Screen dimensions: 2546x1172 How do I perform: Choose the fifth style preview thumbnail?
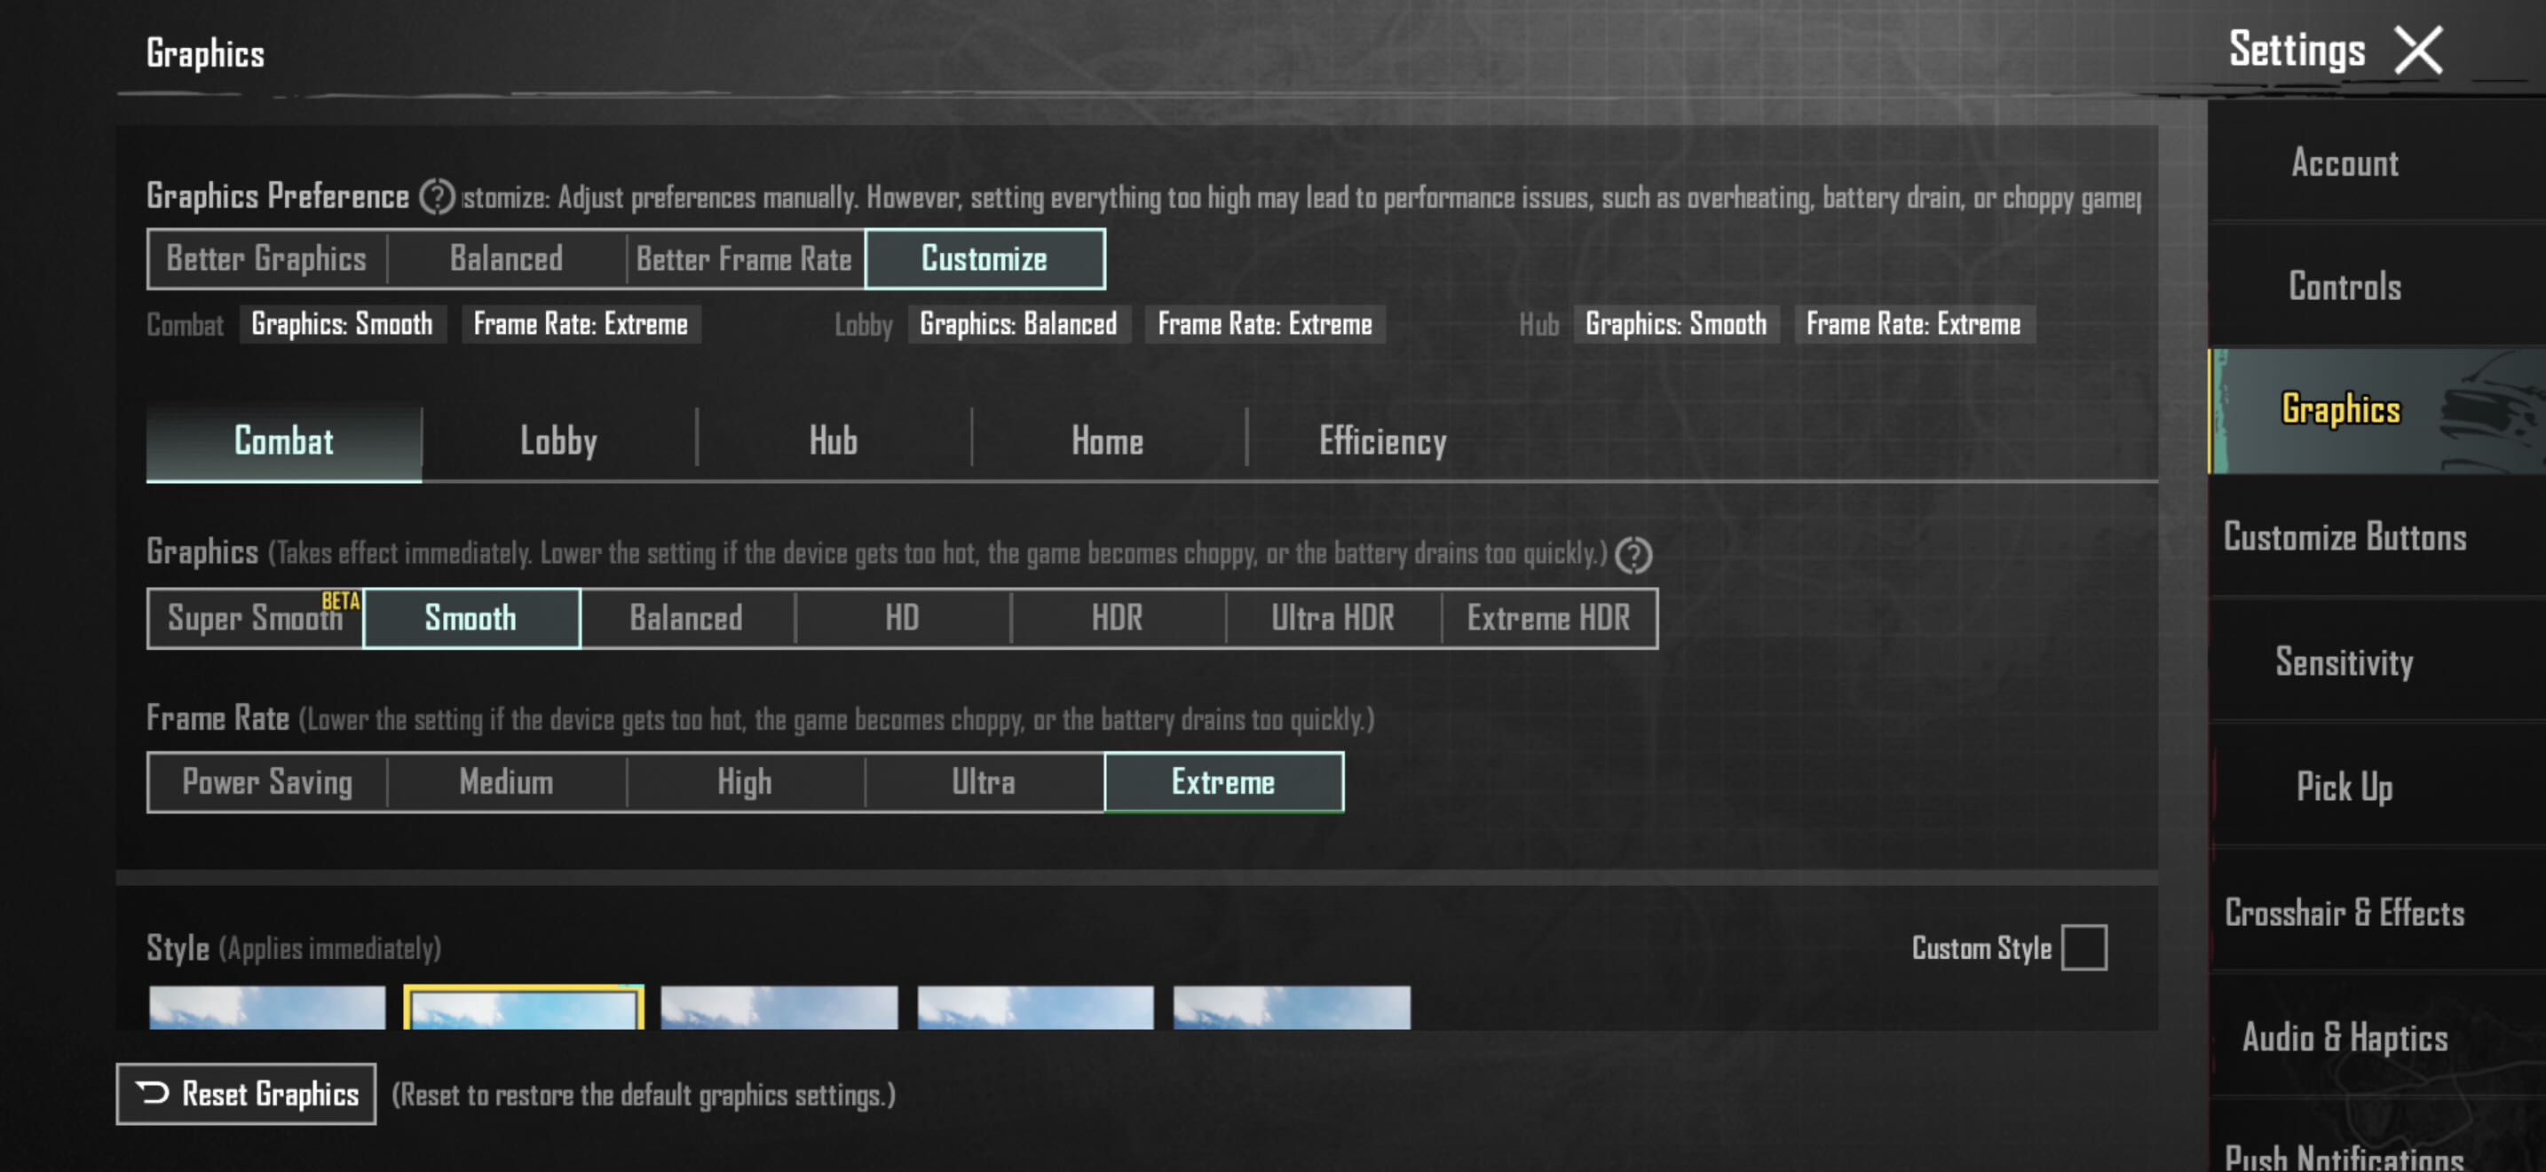pyautogui.click(x=1291, y=1007)
